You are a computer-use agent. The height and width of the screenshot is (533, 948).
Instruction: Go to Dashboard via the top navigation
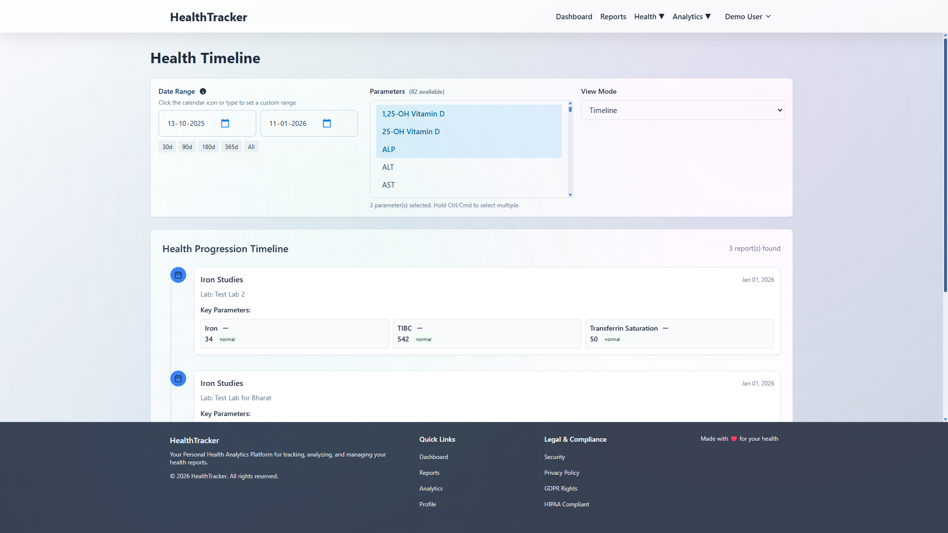point(574,16)
